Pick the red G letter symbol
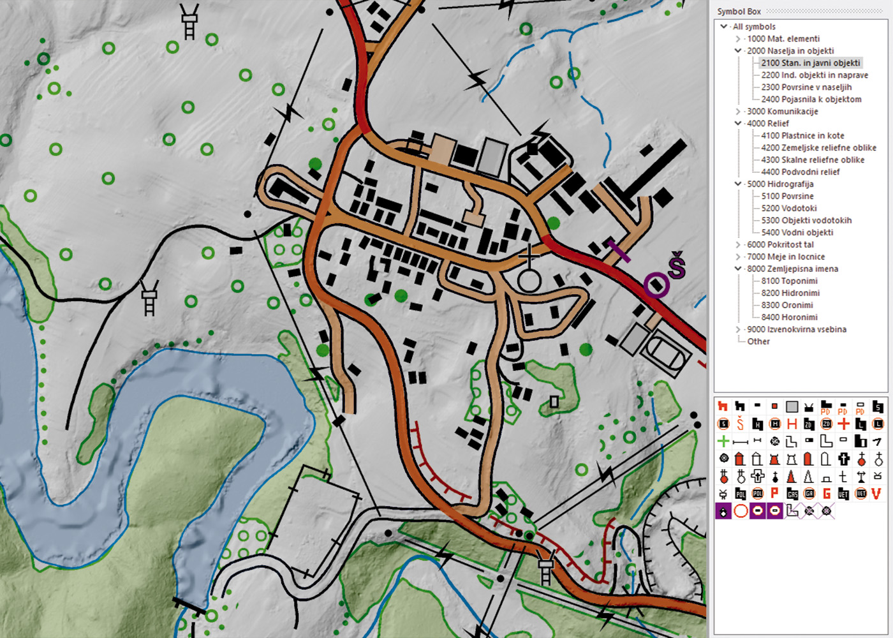The height and width of the screenshot is (638, 893). coord(827,493)
